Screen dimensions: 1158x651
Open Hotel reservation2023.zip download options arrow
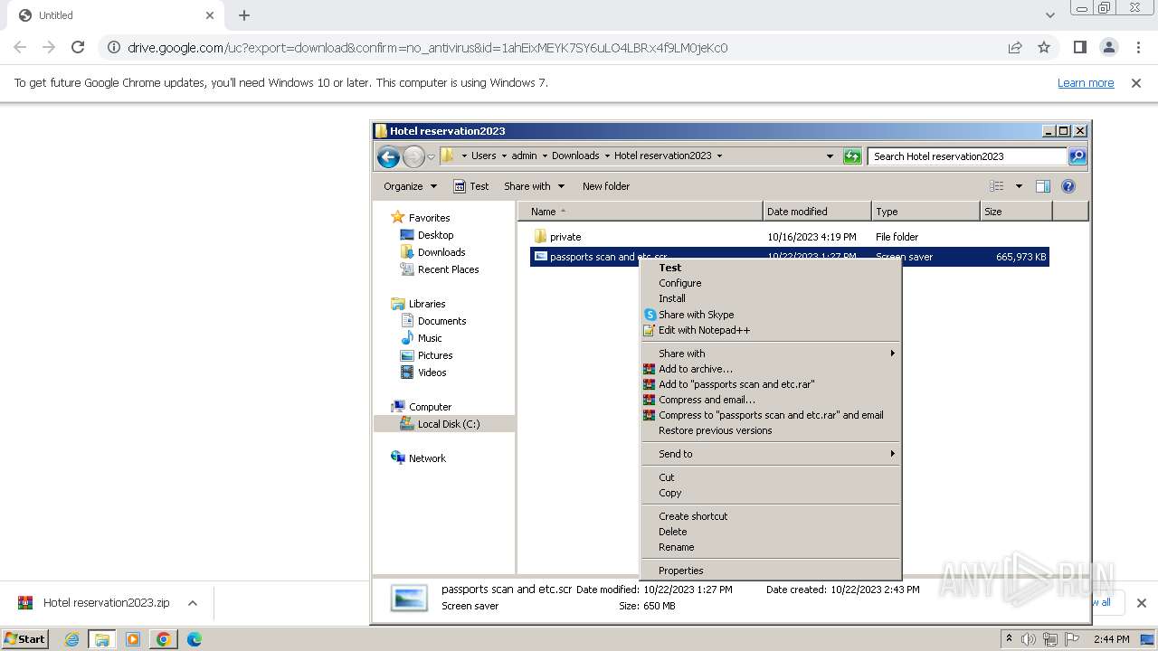pos(193,603)
